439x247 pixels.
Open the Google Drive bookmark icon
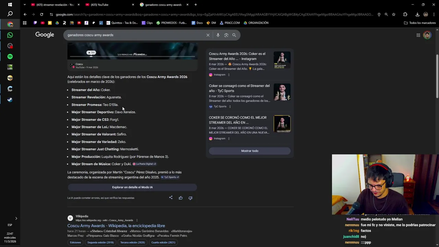point(57,23)
